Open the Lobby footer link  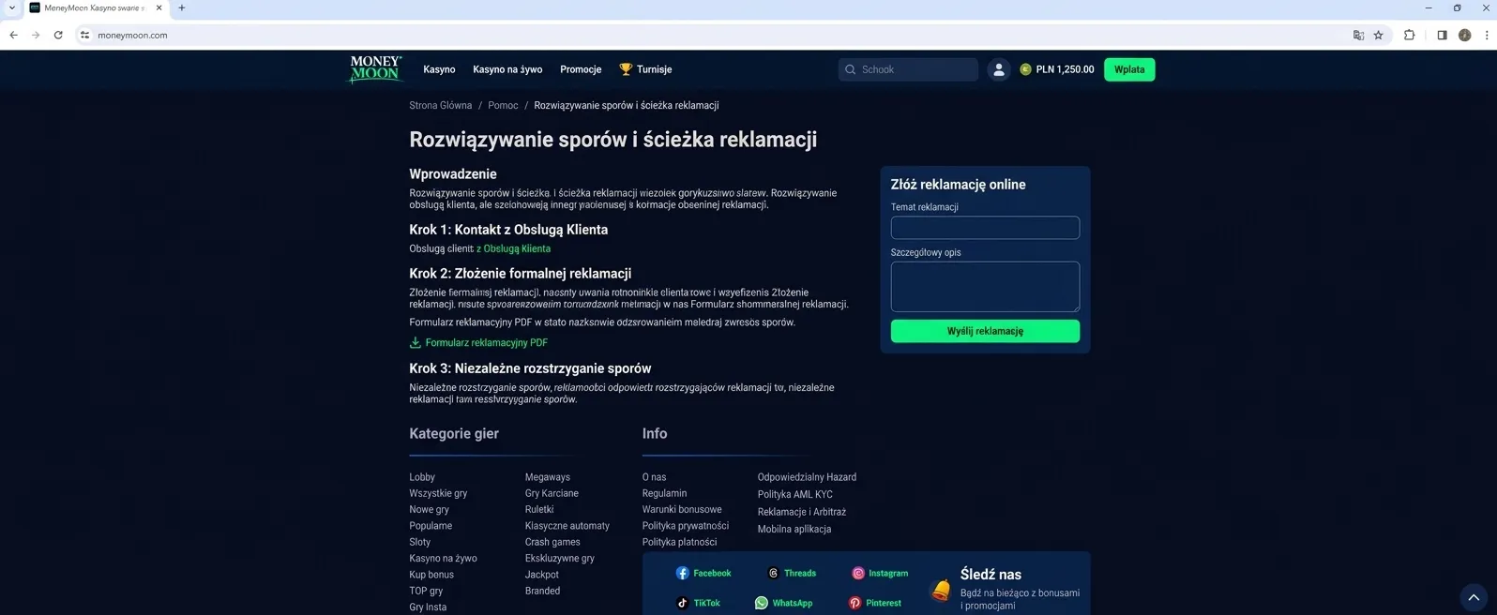tap(422, 477)
